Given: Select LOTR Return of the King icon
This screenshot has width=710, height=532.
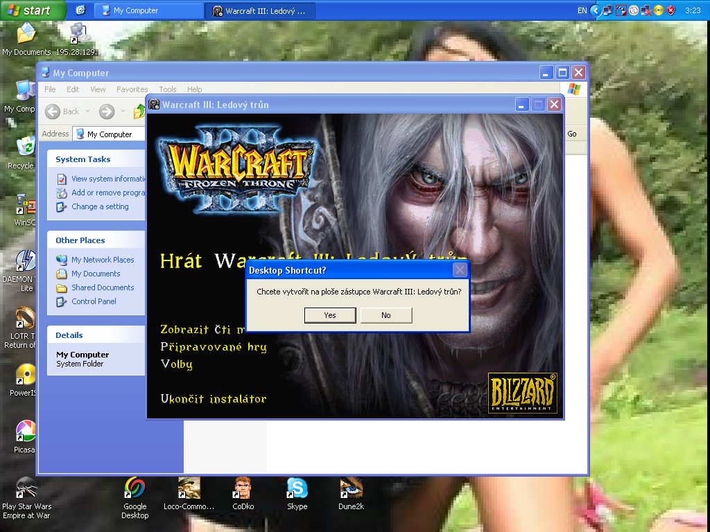Looking at the screenshot, I should (x=20, y=328).
